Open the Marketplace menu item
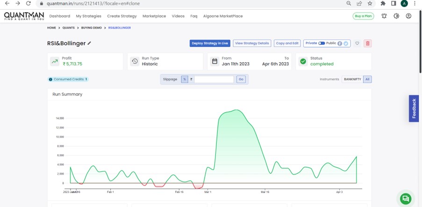 tap(154, 16)
